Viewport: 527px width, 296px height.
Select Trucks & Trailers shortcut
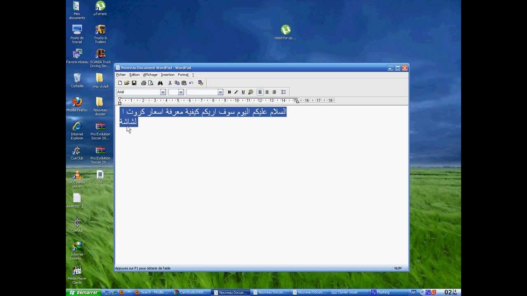point(100,34)
